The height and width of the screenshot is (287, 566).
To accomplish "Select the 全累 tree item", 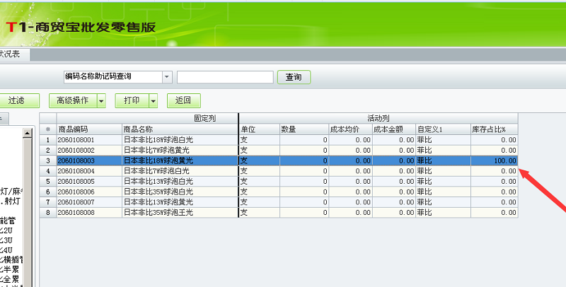I will [10, 279].
